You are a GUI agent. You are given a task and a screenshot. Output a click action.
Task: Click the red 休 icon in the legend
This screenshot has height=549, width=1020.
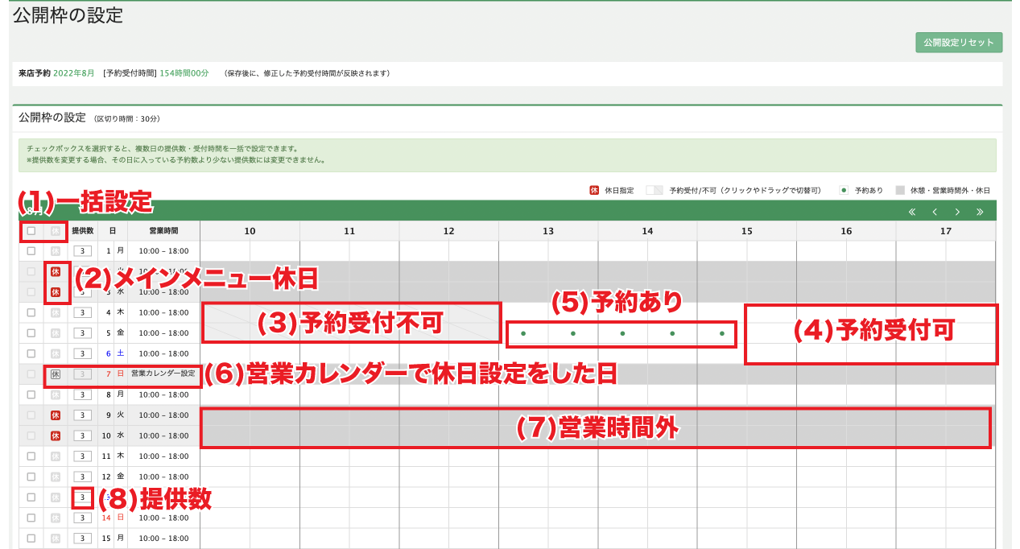coord(594,191)
